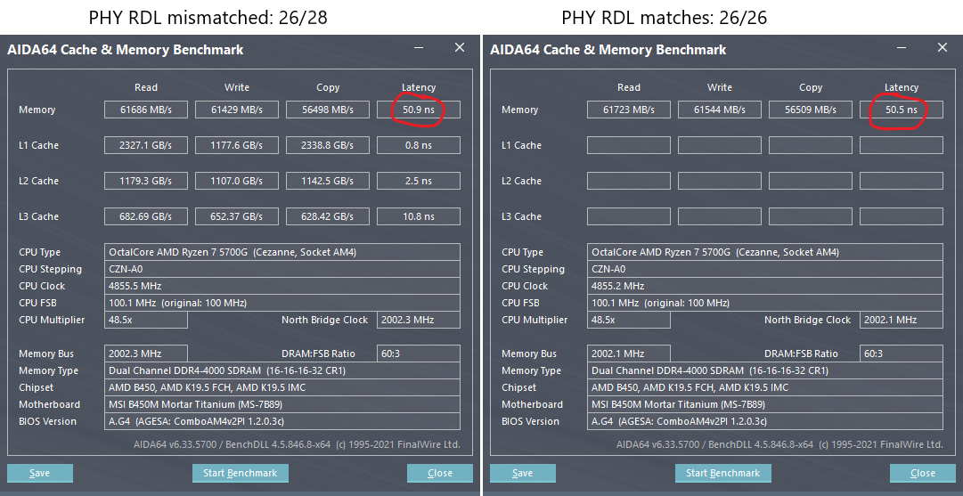Click DRAM:FSB Ratio 60:3 in right window

901,354
